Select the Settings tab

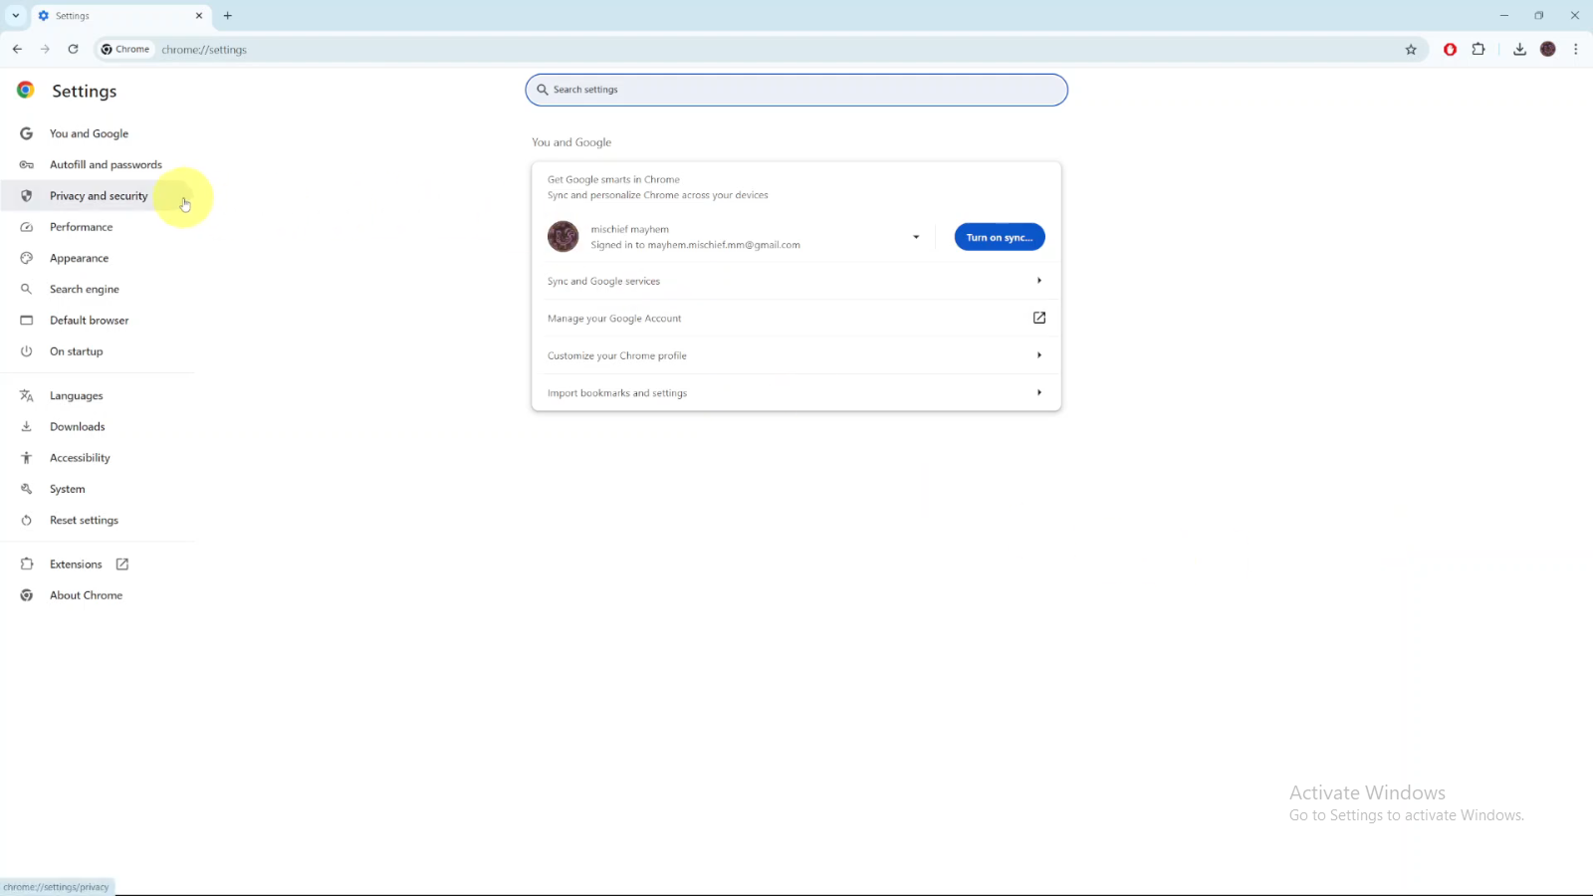pyautogui.click(x=119, y=16)
